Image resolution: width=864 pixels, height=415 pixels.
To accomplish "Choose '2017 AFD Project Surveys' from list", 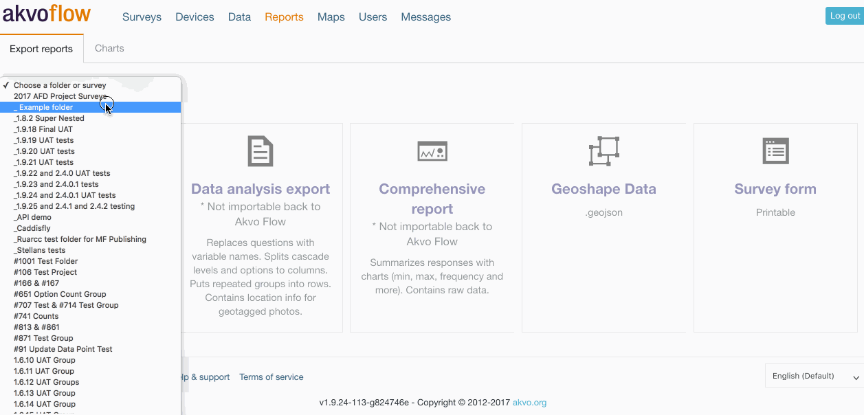I will click(91, 96).
